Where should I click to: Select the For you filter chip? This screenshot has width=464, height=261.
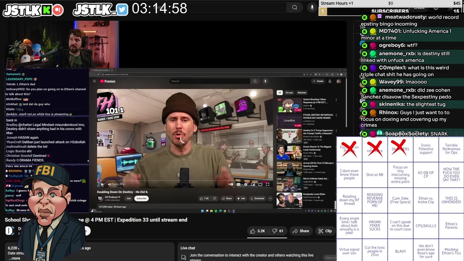tap(289, 92)
